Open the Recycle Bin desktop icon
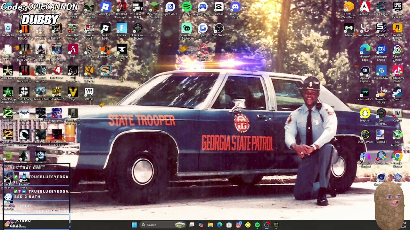The height and width of the screenshot is (230, 410). tap(8, 30)
